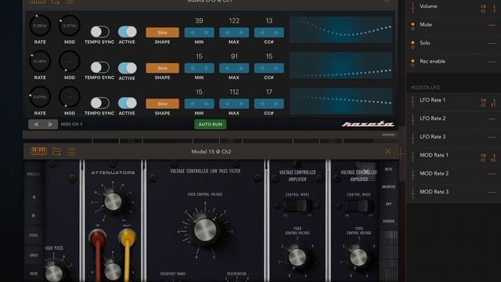501x282 pixels.
Task: Open the list menu icon in Model 15 header
Action: [71, 151]
